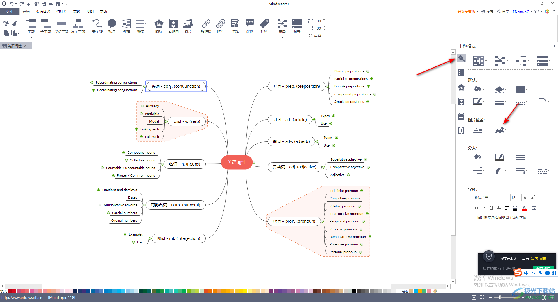This screenshot has height=302, width=558.
Task: Insert a picture using 图片 in ribbon
Action: pos(188,26)
